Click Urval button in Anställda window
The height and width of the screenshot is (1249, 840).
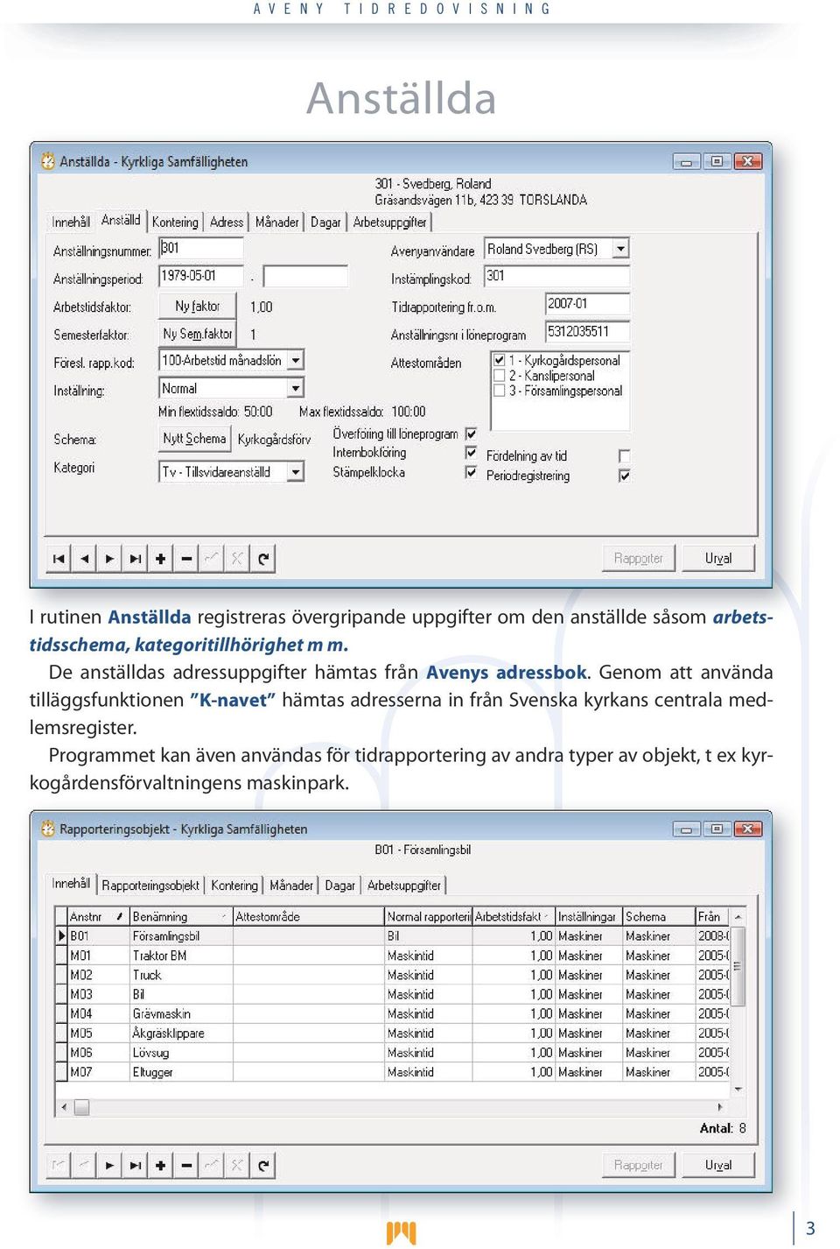718,559
